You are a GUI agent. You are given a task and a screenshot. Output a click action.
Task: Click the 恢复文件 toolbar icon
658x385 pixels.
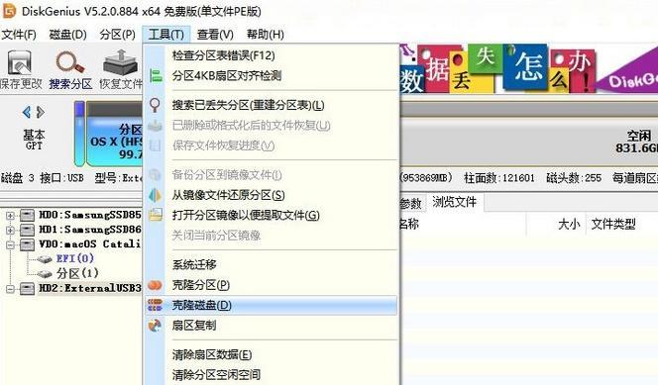(x=121, y=62)
